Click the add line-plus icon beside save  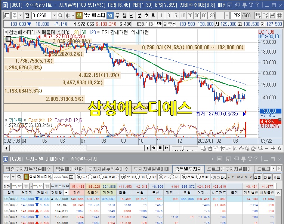(x=265, y=15)
